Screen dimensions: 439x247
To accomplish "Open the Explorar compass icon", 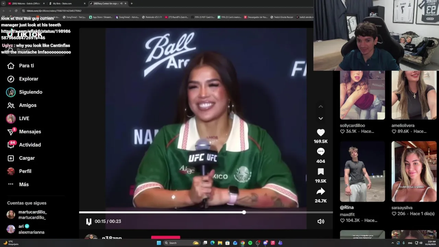I will click(11, 79).
